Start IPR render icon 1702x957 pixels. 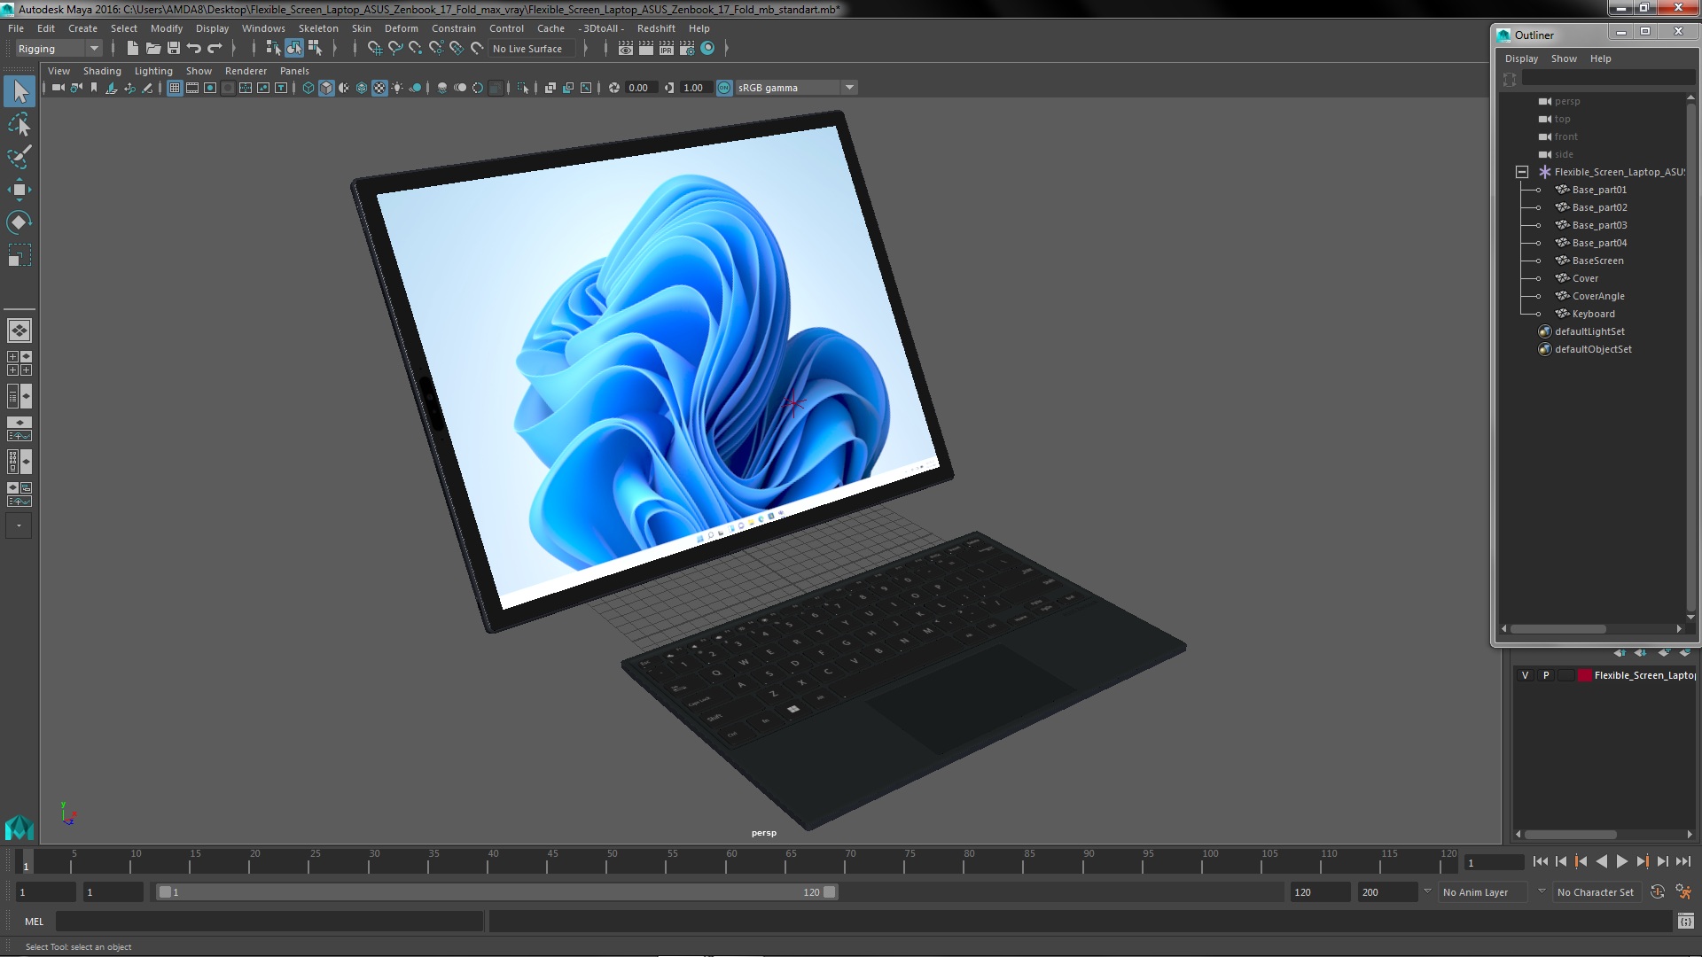point(666,49)
